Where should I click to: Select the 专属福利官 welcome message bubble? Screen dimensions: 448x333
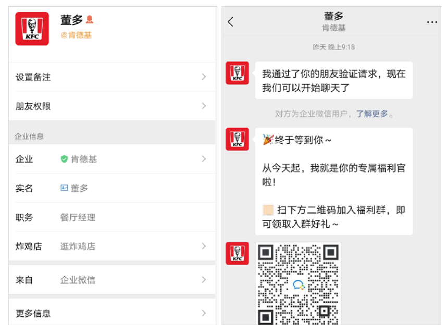(334, 181)
